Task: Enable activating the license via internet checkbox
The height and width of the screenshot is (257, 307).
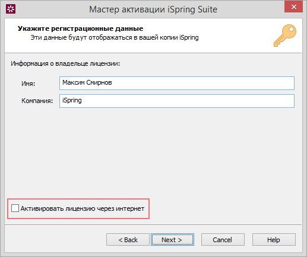Action: point(15,208)
